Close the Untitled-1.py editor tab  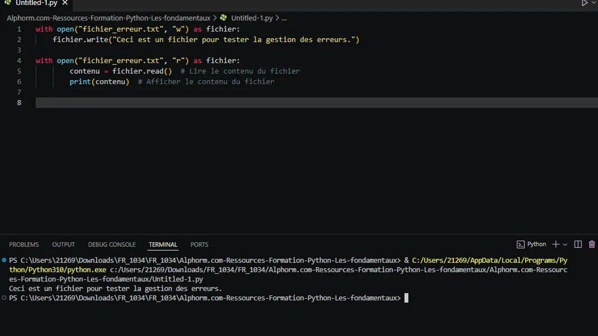click(x=65, y=3)
